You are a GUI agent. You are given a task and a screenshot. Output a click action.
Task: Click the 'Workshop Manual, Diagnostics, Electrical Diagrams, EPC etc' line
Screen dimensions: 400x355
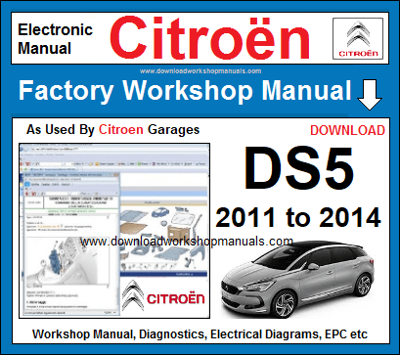200,334
